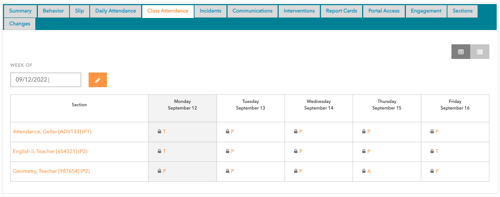The height and width of the screenshot is (197, 500).
Task: Switch to grid view icon
Action: point(461,52)
